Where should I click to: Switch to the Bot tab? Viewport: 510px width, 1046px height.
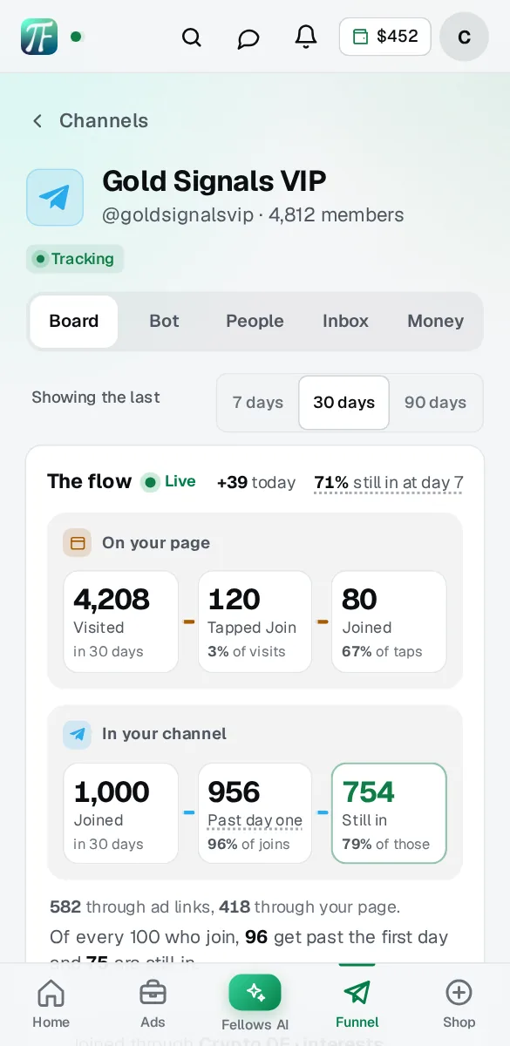tap(164, 321)
